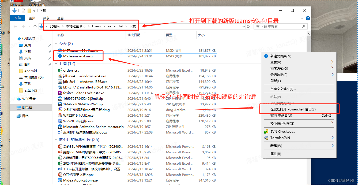Select the MSTeams-x64 (1).msix file icon
Viewport: 358px width, 185px height.
(x=60, y=50)
